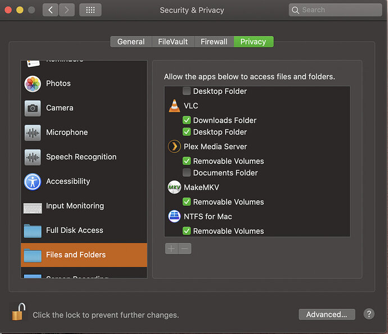Click the Full Disk Access folder icon
The image size is (388, 334).
[33, 231]
